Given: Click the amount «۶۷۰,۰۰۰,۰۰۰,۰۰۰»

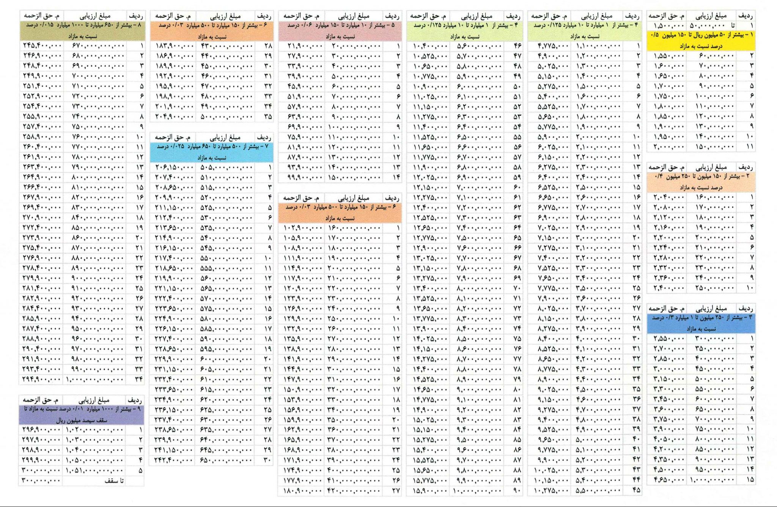Looking at the screenshot, I should tap(98, 46).
